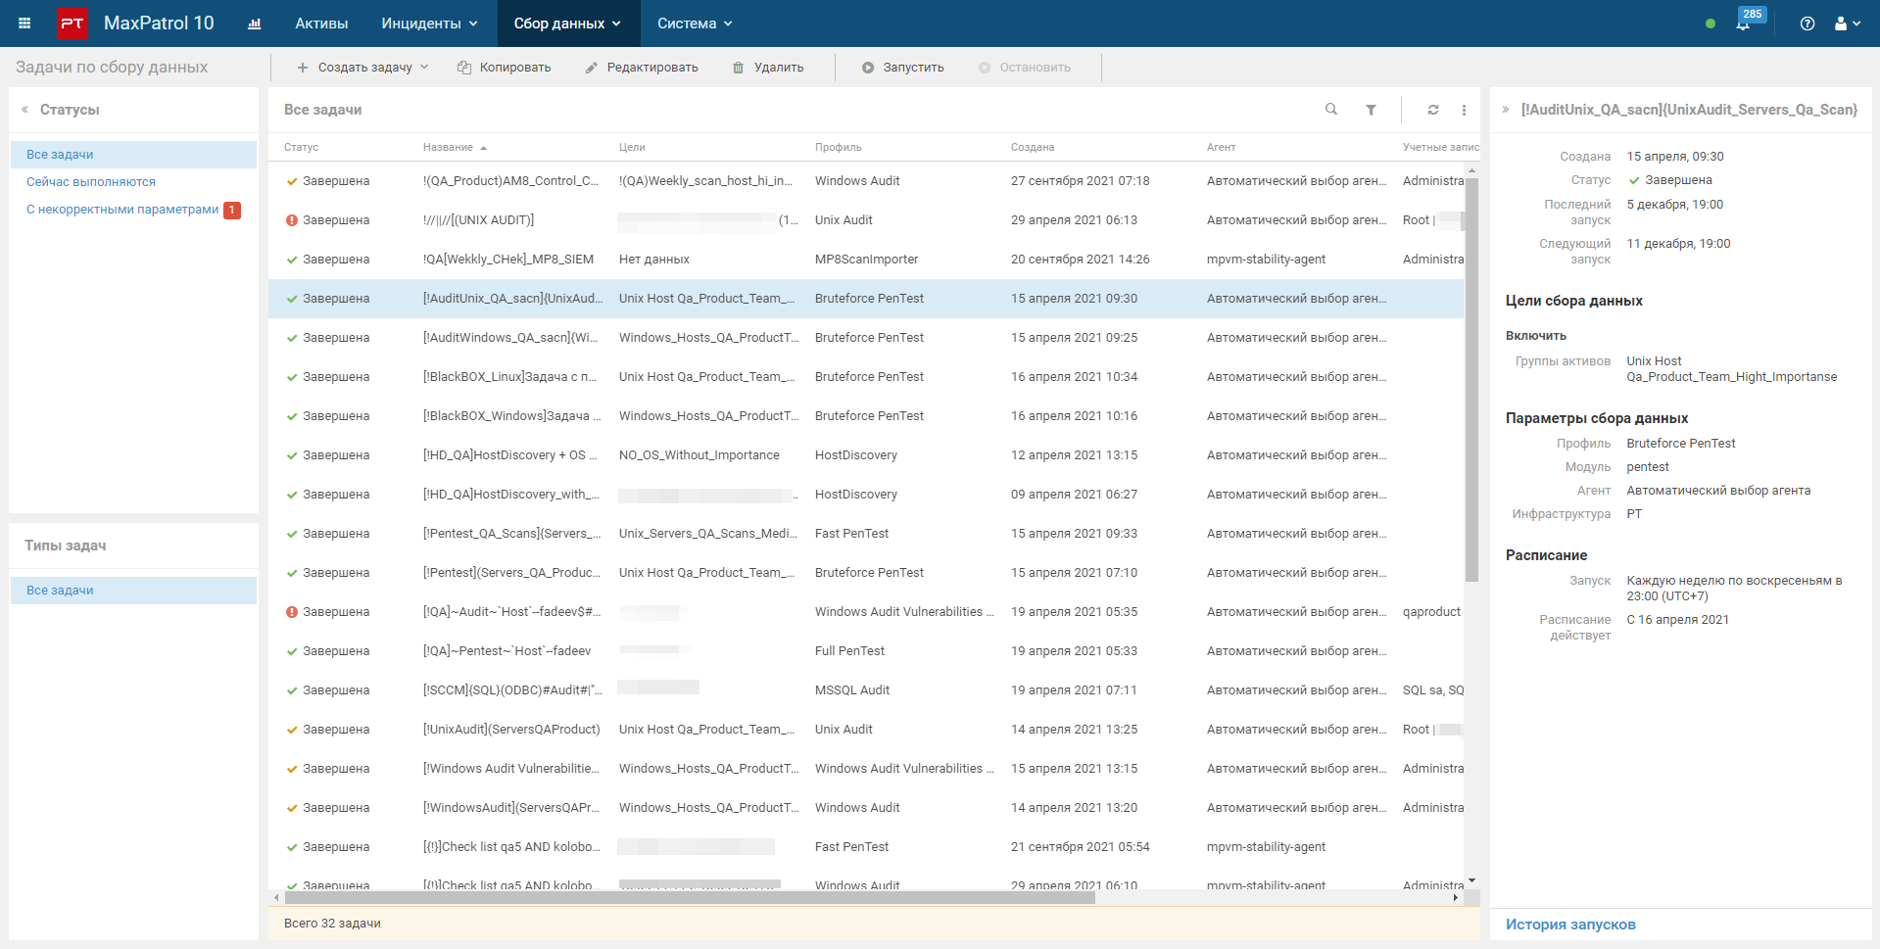Open the Создать задачу dropdown

(x=362, y=68)
